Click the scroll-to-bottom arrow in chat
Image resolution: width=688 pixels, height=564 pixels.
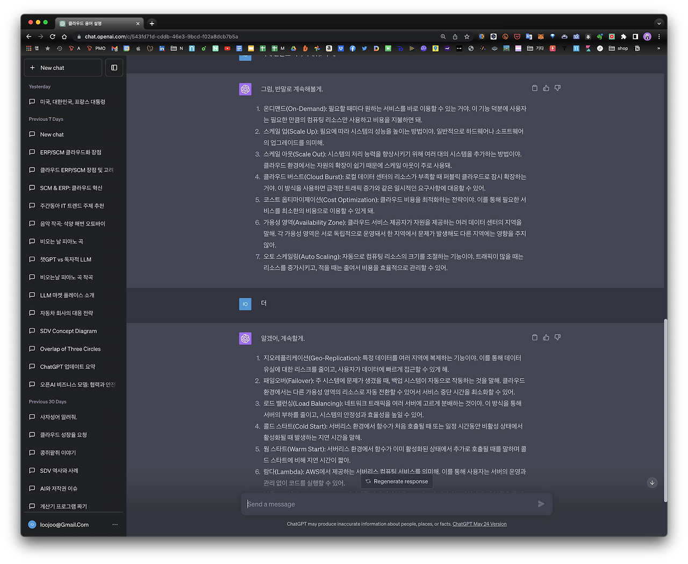pos(652,482)
